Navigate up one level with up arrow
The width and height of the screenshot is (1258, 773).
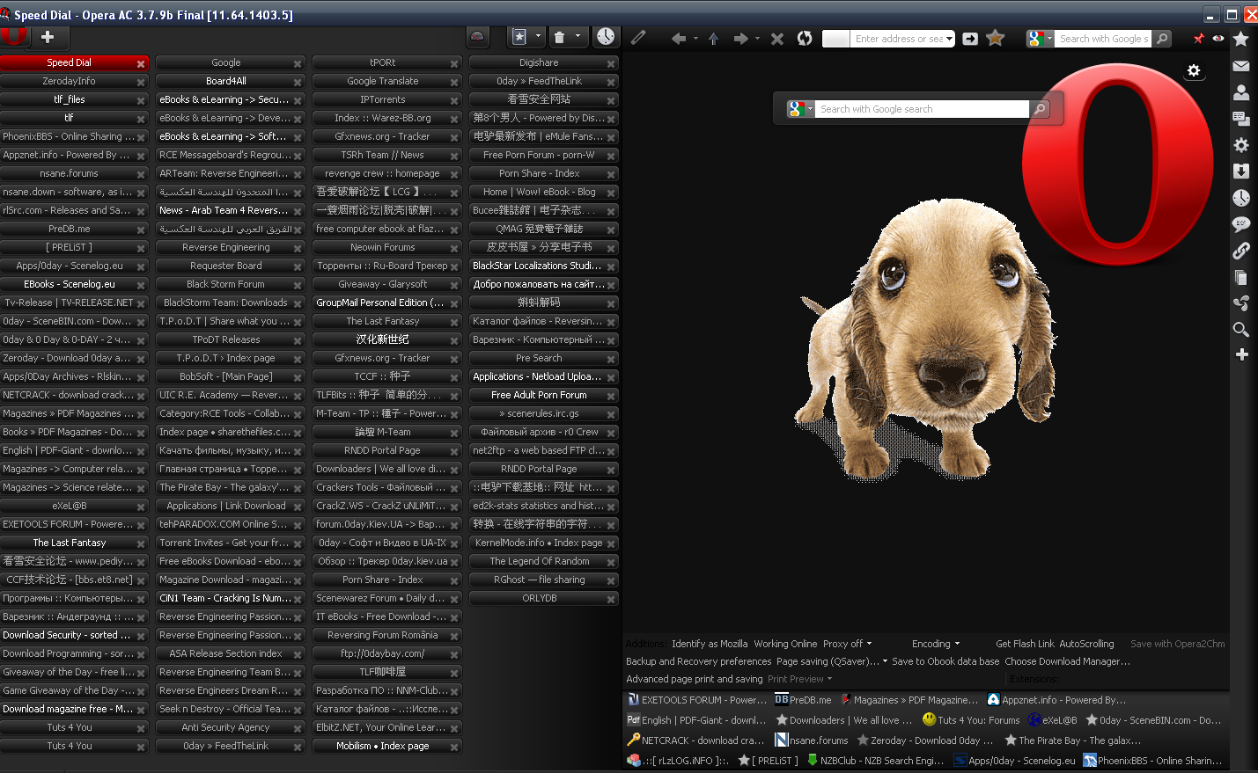(713, 38)
